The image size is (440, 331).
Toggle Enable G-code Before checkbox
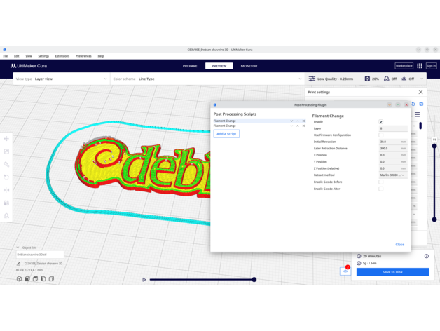coord(380,182)
